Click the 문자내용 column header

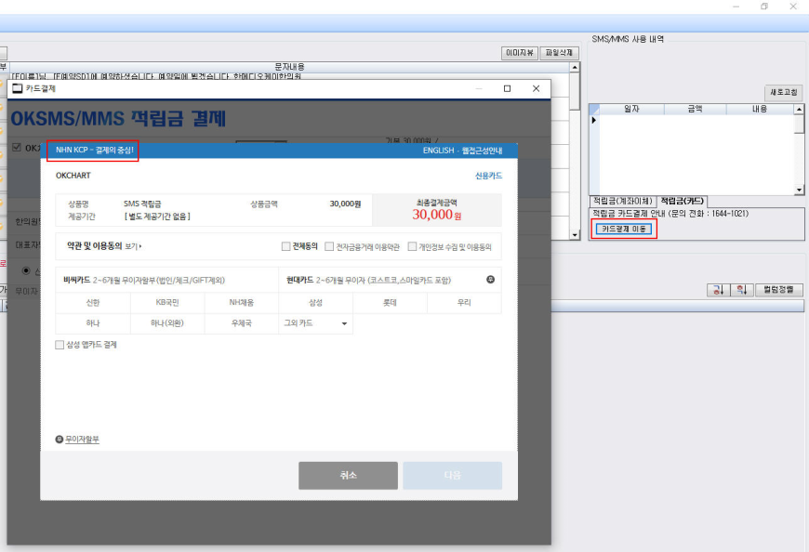coord(289,67)
